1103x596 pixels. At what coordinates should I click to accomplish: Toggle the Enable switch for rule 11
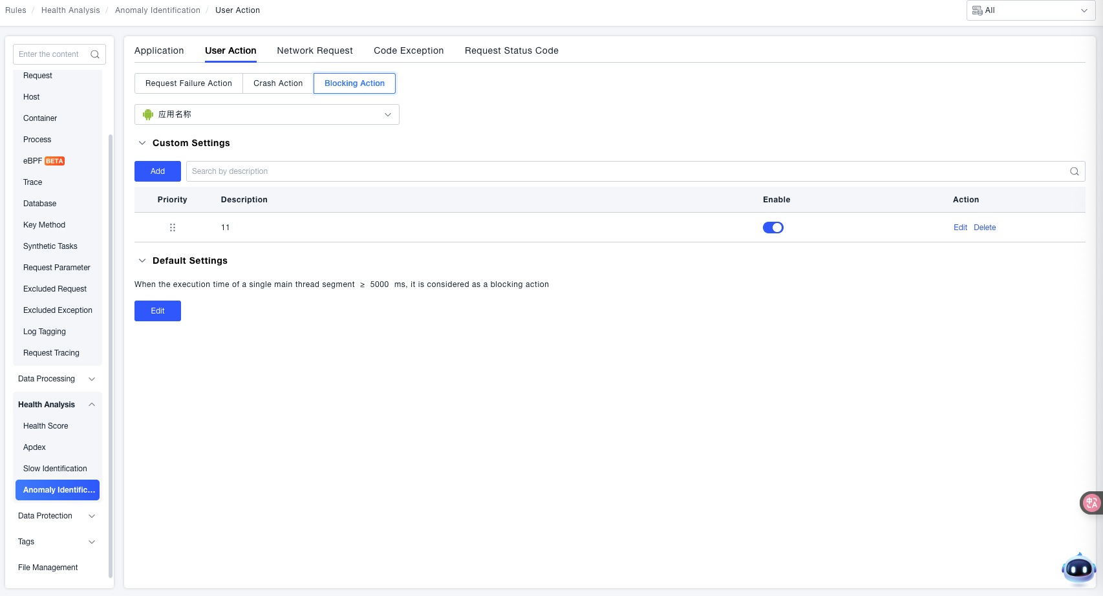tap(773, 228)
